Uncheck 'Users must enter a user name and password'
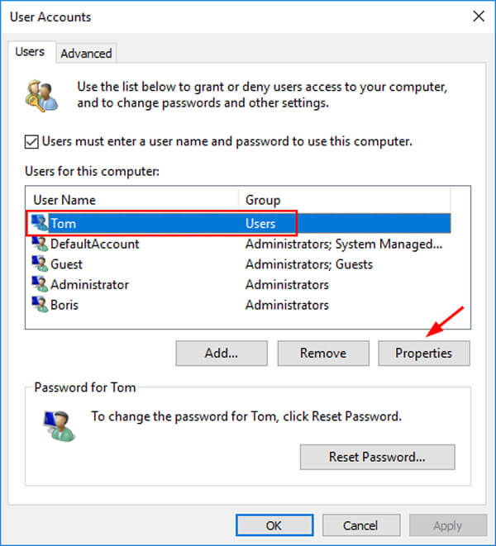 (x=31, y=142)
